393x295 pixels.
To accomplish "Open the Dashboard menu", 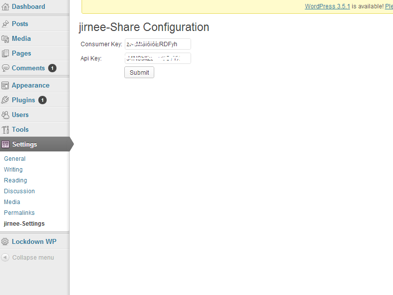I will (x=28, y=7).
